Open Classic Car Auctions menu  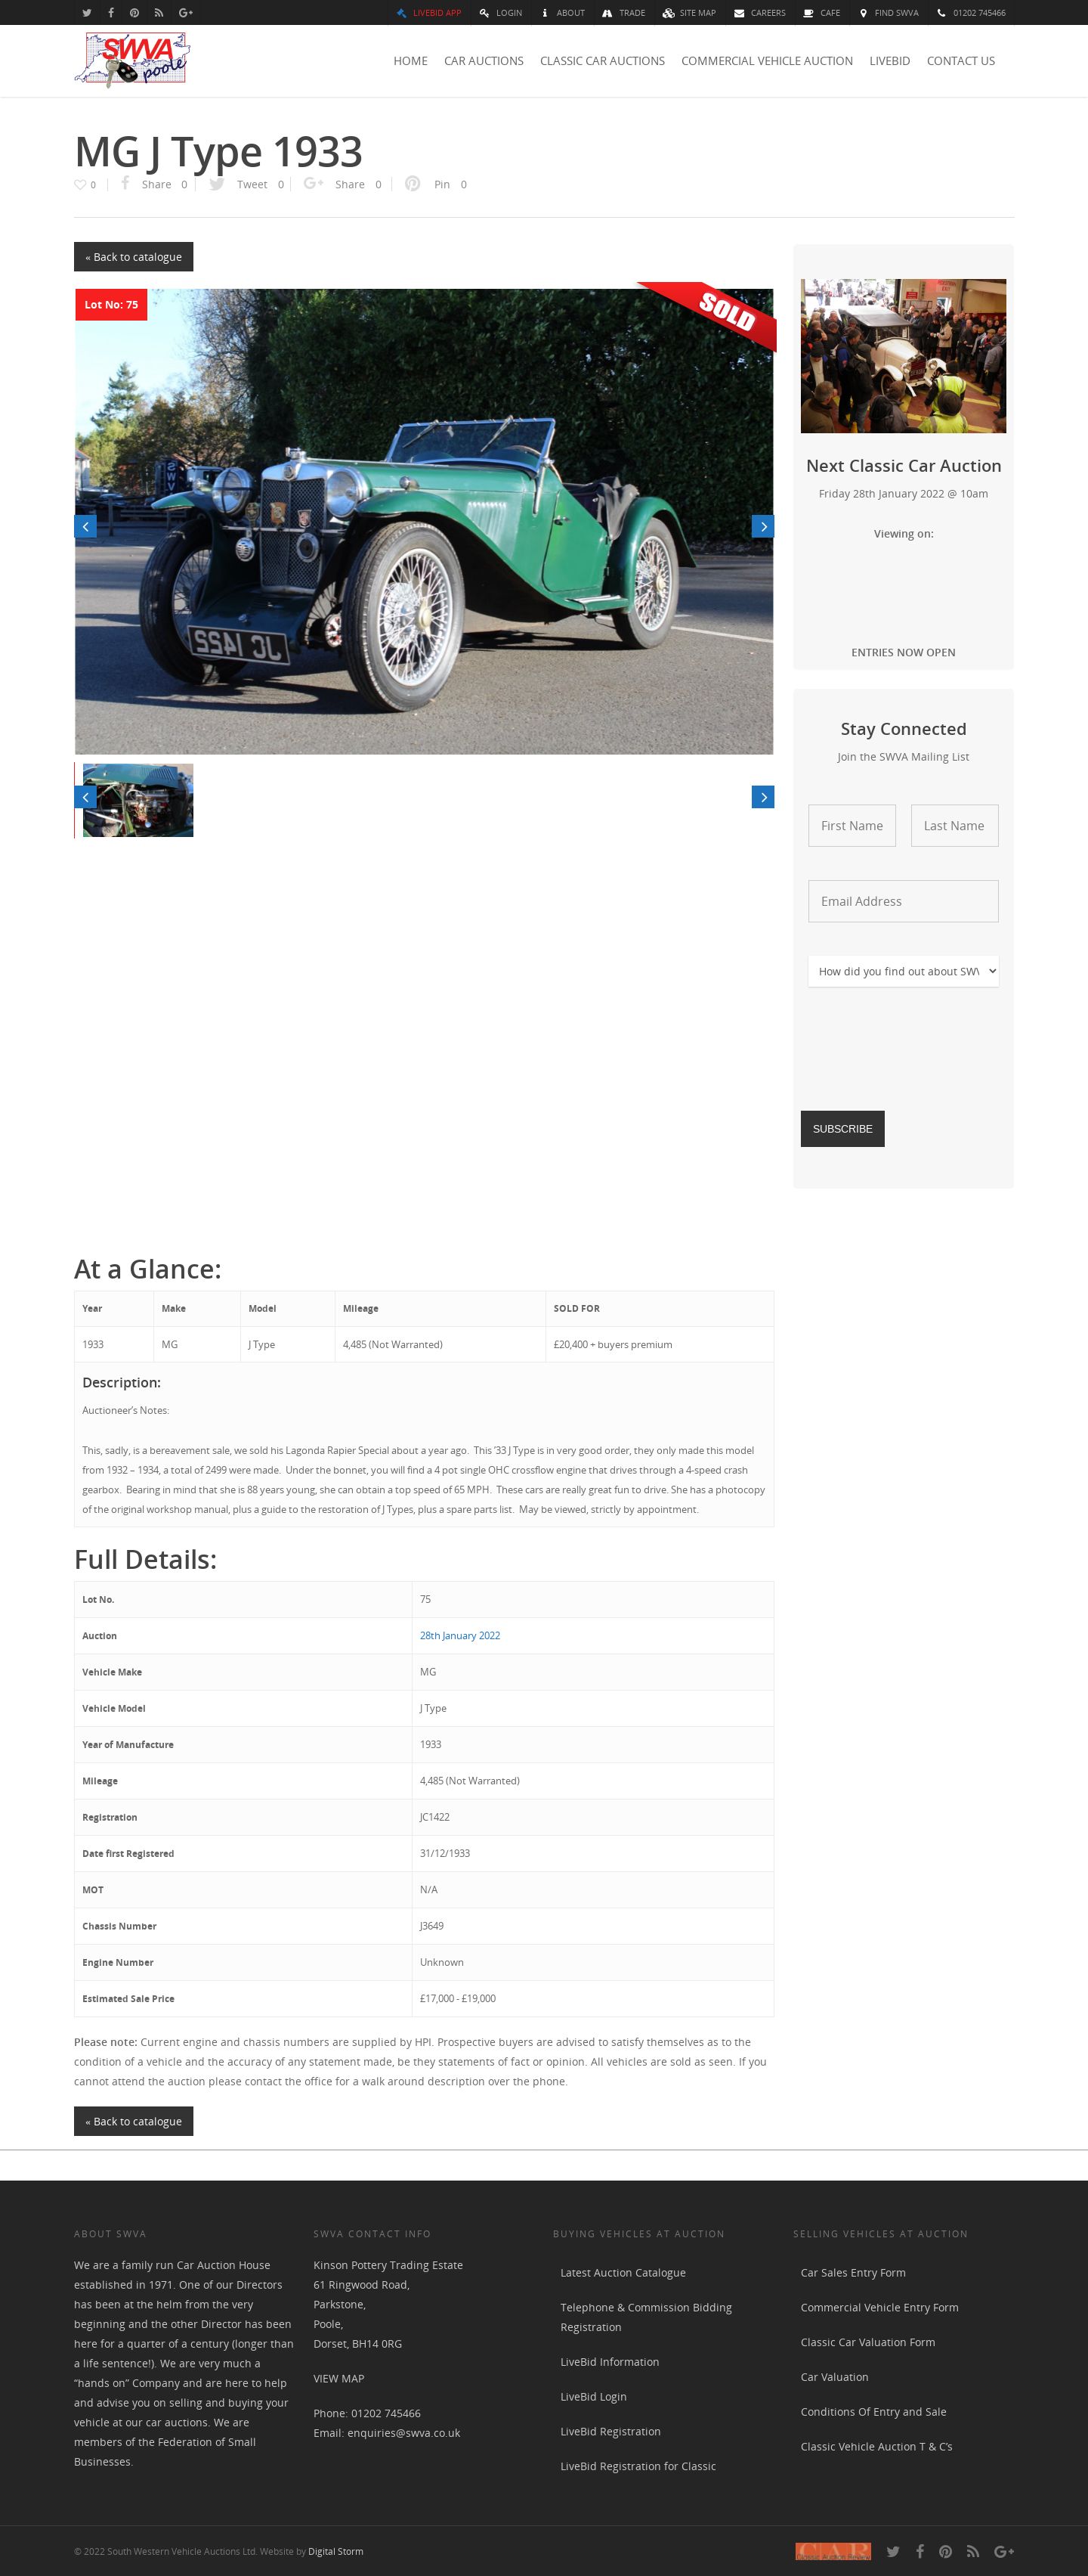tap(602, 61)
